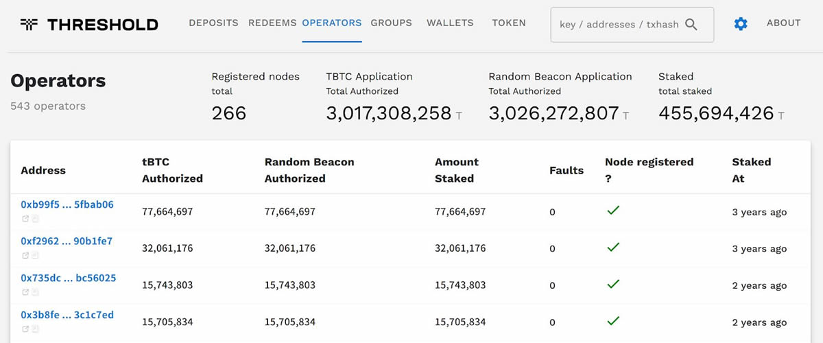
Task: Click the search magnifier icon
Action: click(691, 25)
